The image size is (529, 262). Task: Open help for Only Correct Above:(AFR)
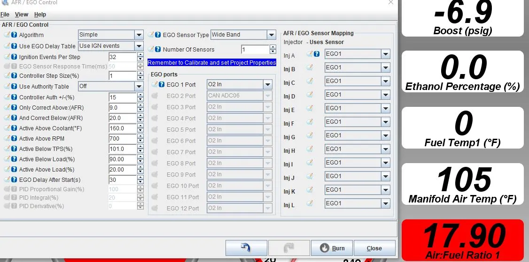(14, 108)
